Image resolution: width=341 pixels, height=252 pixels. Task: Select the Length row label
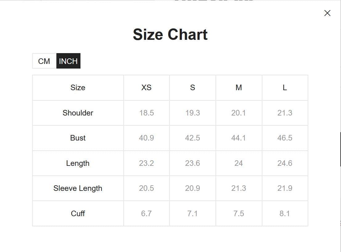[x=78, y=163]
